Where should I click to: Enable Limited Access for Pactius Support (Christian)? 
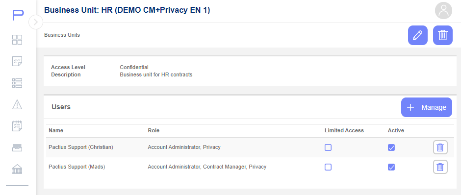tap(328, 147)
